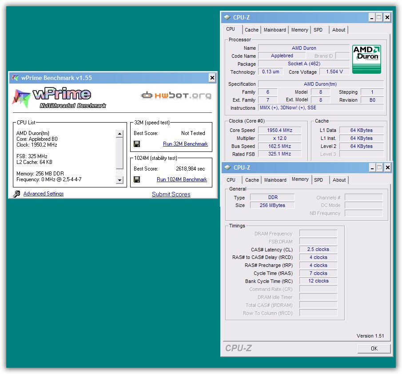Viewport: 402px width, 374px height.
Task: Click the Level 2 64 KBytes value
Action: click(361, 146)
